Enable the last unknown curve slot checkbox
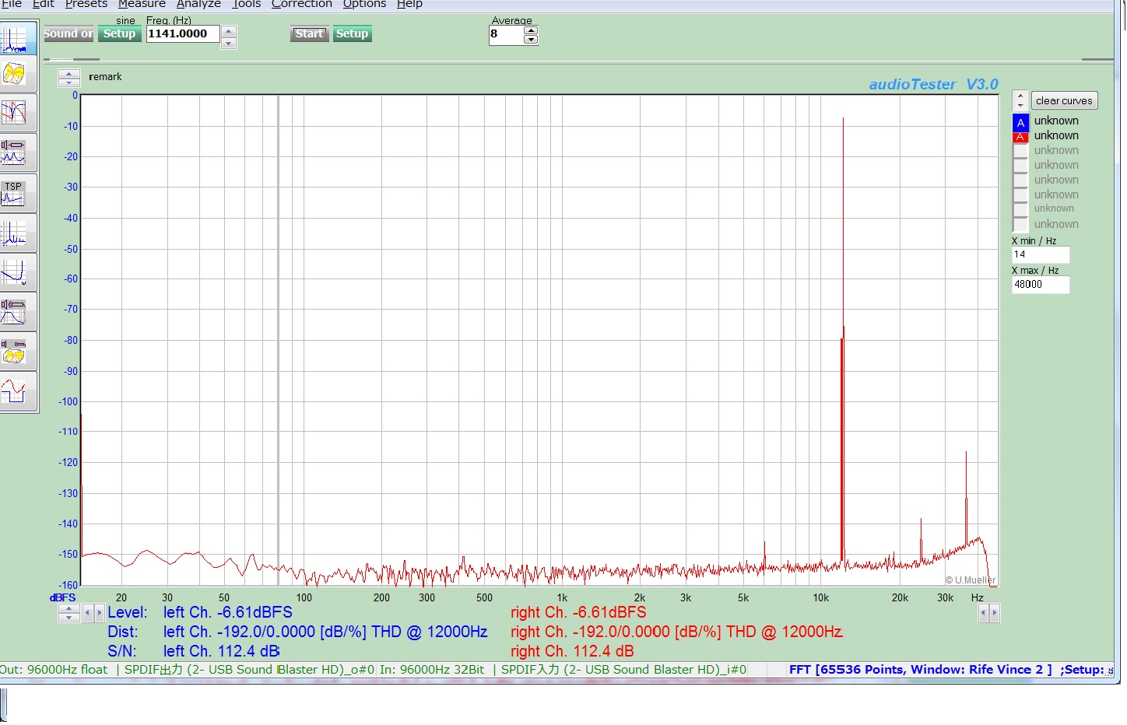1127x725 pixels. [1020, 225]
